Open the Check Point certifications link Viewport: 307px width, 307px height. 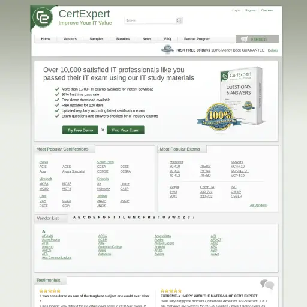[x=106, y=162]
